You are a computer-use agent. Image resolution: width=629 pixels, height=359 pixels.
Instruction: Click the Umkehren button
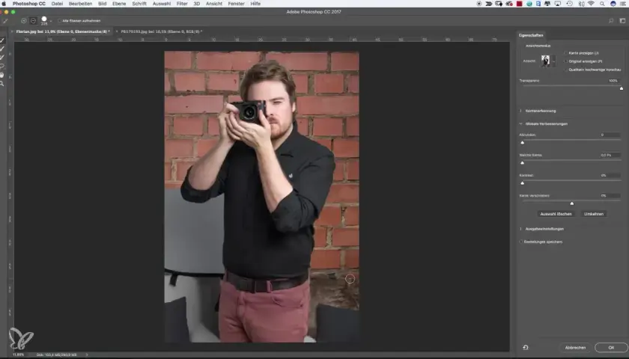click(594, 214)
